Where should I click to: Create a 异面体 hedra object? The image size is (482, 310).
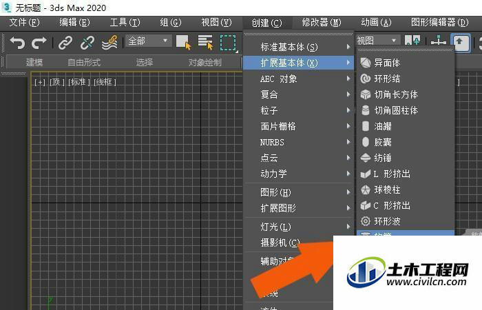coord(405,63)
